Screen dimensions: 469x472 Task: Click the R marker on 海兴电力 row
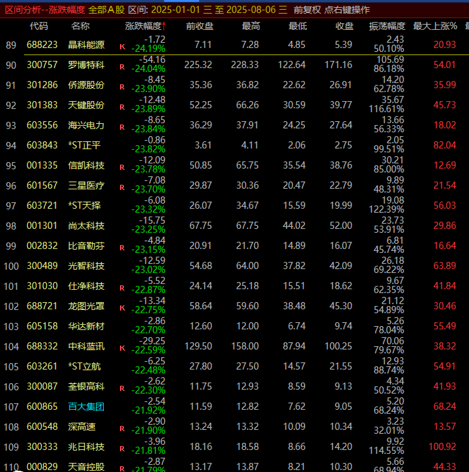[x=122, y=127]
